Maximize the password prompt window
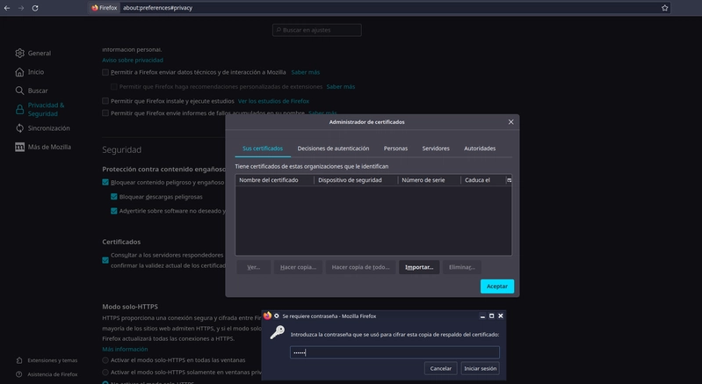The image size is (702, 384). coord(492,316)
